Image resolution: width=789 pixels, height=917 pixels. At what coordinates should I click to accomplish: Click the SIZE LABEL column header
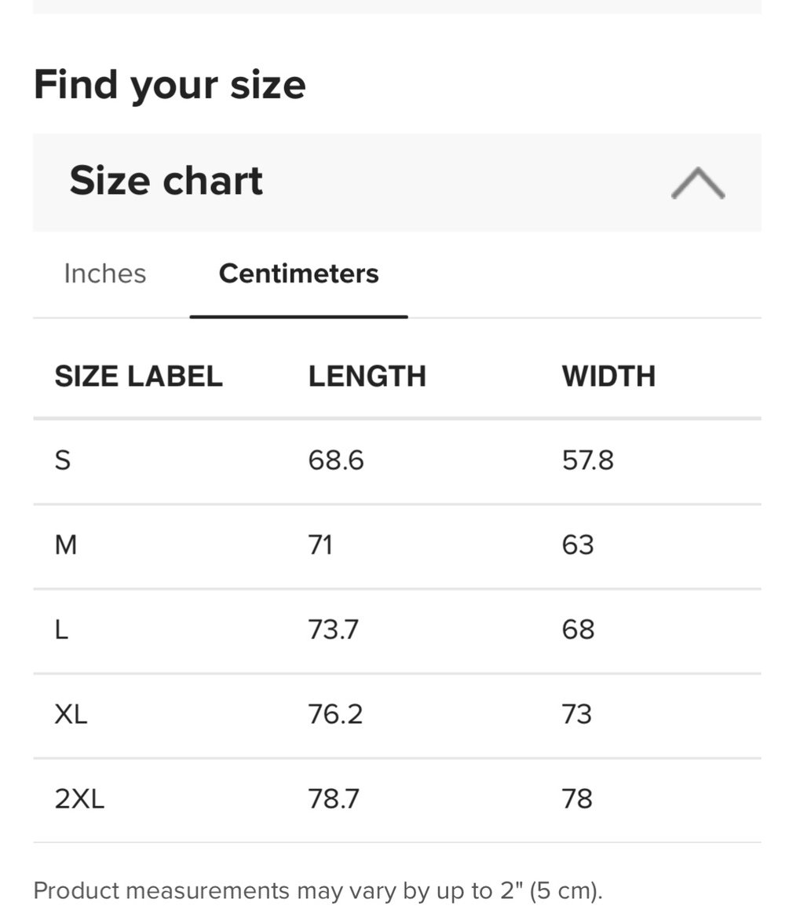138,376
